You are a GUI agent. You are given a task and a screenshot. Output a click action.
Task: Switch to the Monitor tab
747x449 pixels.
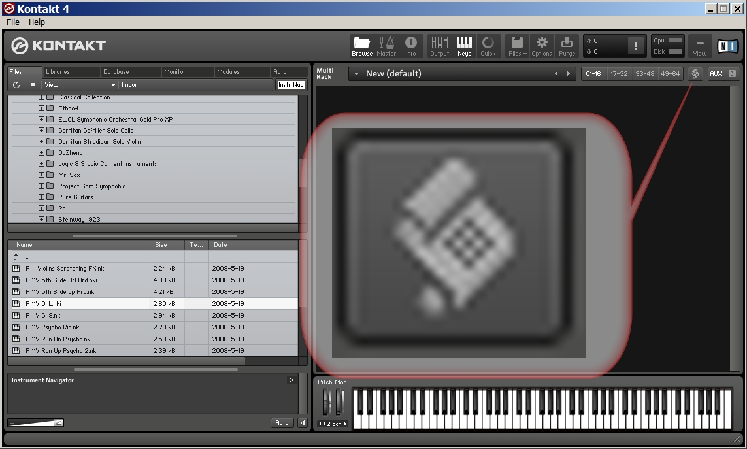[187, 71]
